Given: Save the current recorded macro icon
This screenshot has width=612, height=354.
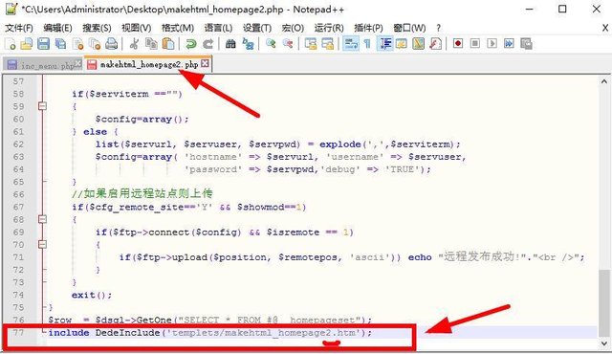Looking at the screenshot, I should click(526, 44).
